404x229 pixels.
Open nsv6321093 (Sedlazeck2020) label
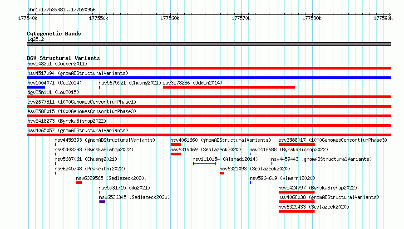(255, 169)
